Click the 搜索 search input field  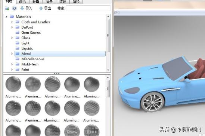88,9
